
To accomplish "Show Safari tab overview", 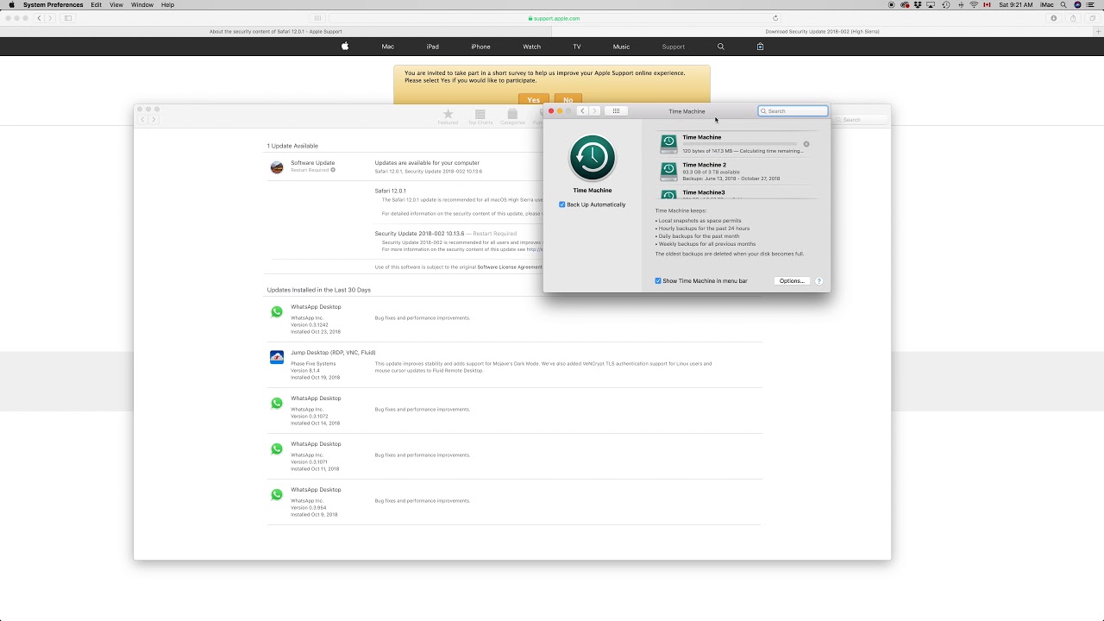I will pyautogui.click(x=1092, y=18).
